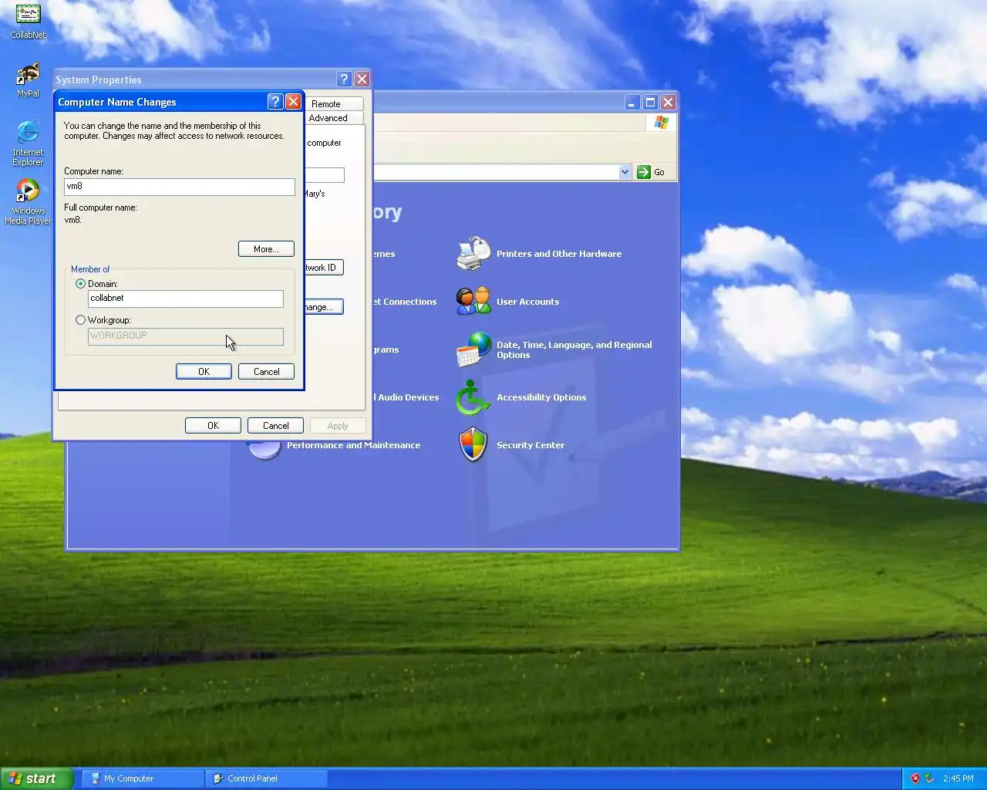
Task: Switch to Control Panel taskbar button
Action: (266, 778)
